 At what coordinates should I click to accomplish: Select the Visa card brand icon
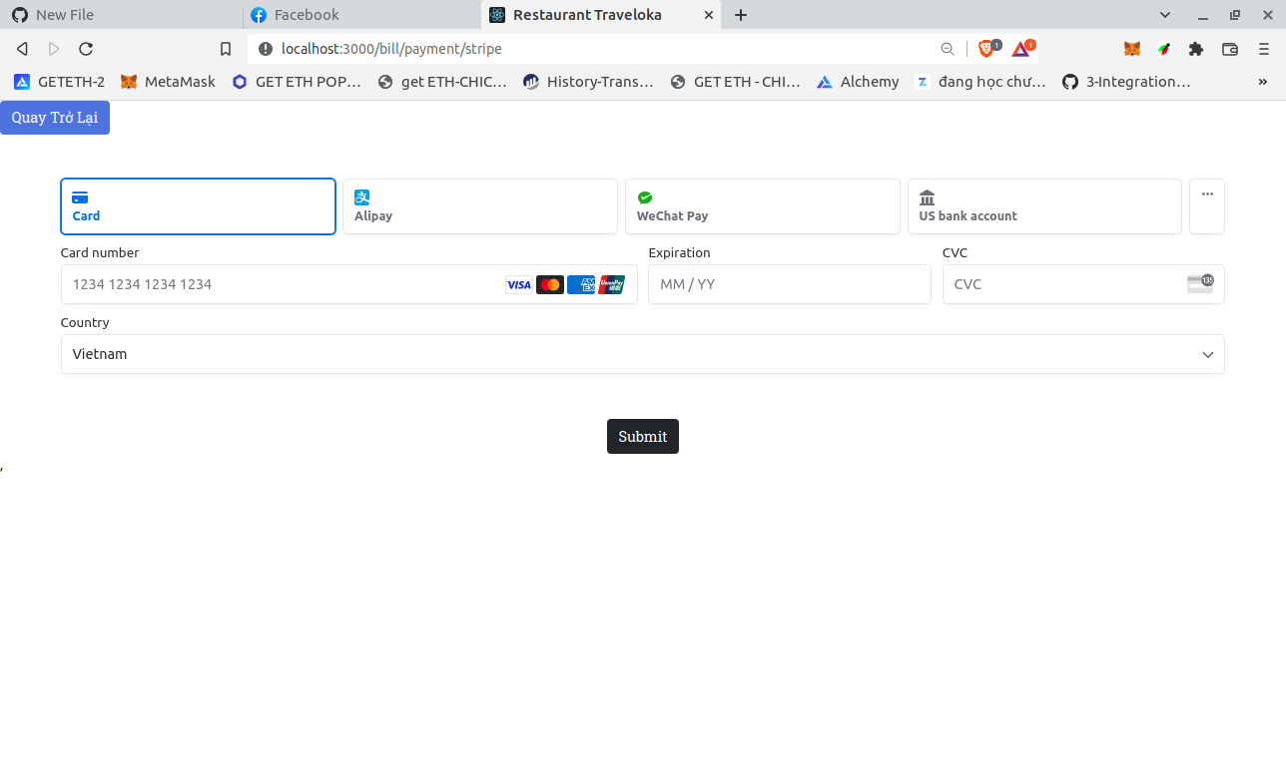[x=518, y=284]
